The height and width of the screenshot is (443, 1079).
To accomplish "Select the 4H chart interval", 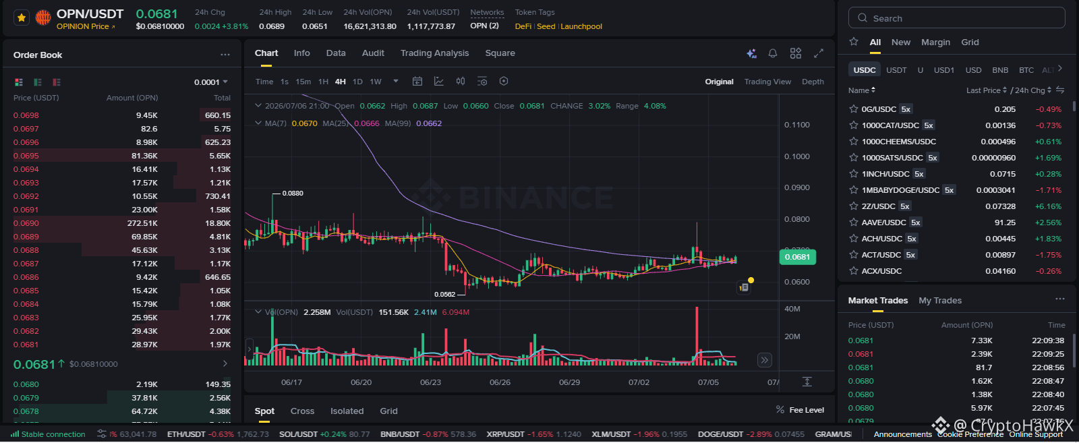I will click(341, 82).
